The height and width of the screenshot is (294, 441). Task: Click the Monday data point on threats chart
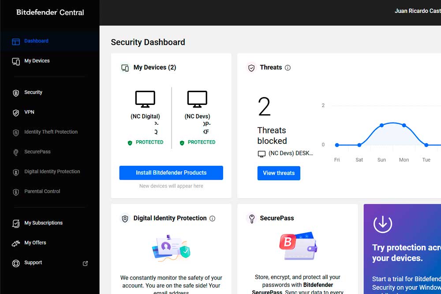[x=404, y=125]
